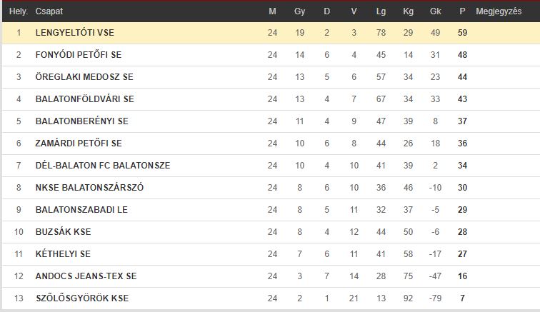Select the ÖREGLAKI MEDOSZ SE team name
This screenshot has height=312, width=540.
point(84,77)
